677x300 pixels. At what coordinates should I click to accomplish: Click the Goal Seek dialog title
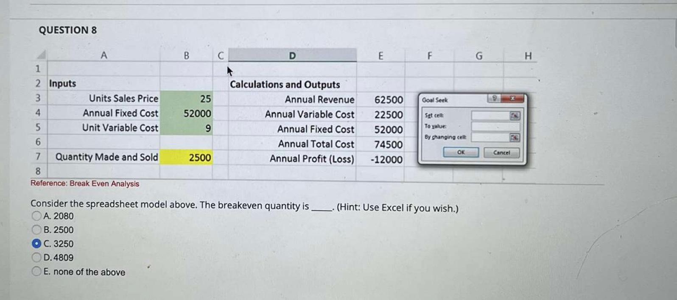coord(435,100)
